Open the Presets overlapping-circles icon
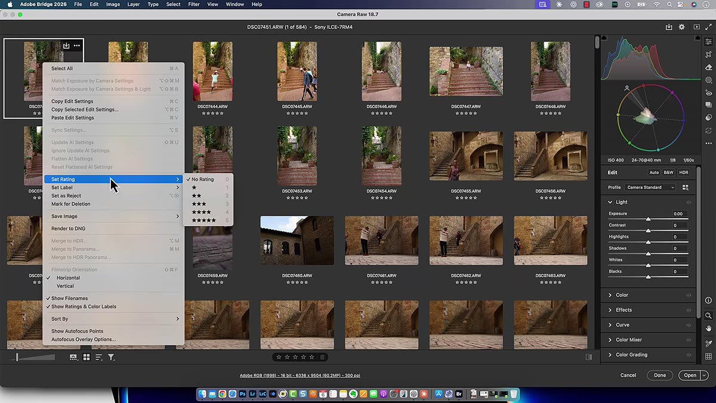 708,117
